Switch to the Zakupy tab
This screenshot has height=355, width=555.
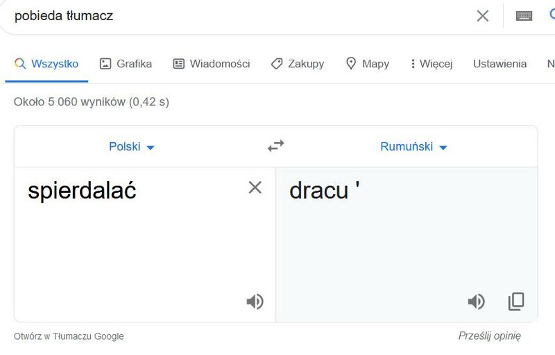(298, 64)
